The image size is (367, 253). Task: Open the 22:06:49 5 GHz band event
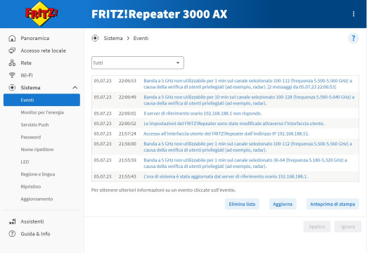[x=249, y=100]
